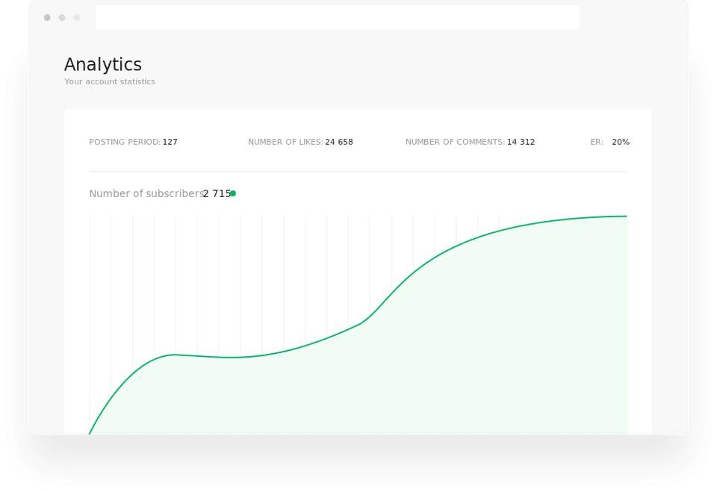Click the green dot beside subscriber count
This screenshot has height=492, width=717.
tap(233, 193)
